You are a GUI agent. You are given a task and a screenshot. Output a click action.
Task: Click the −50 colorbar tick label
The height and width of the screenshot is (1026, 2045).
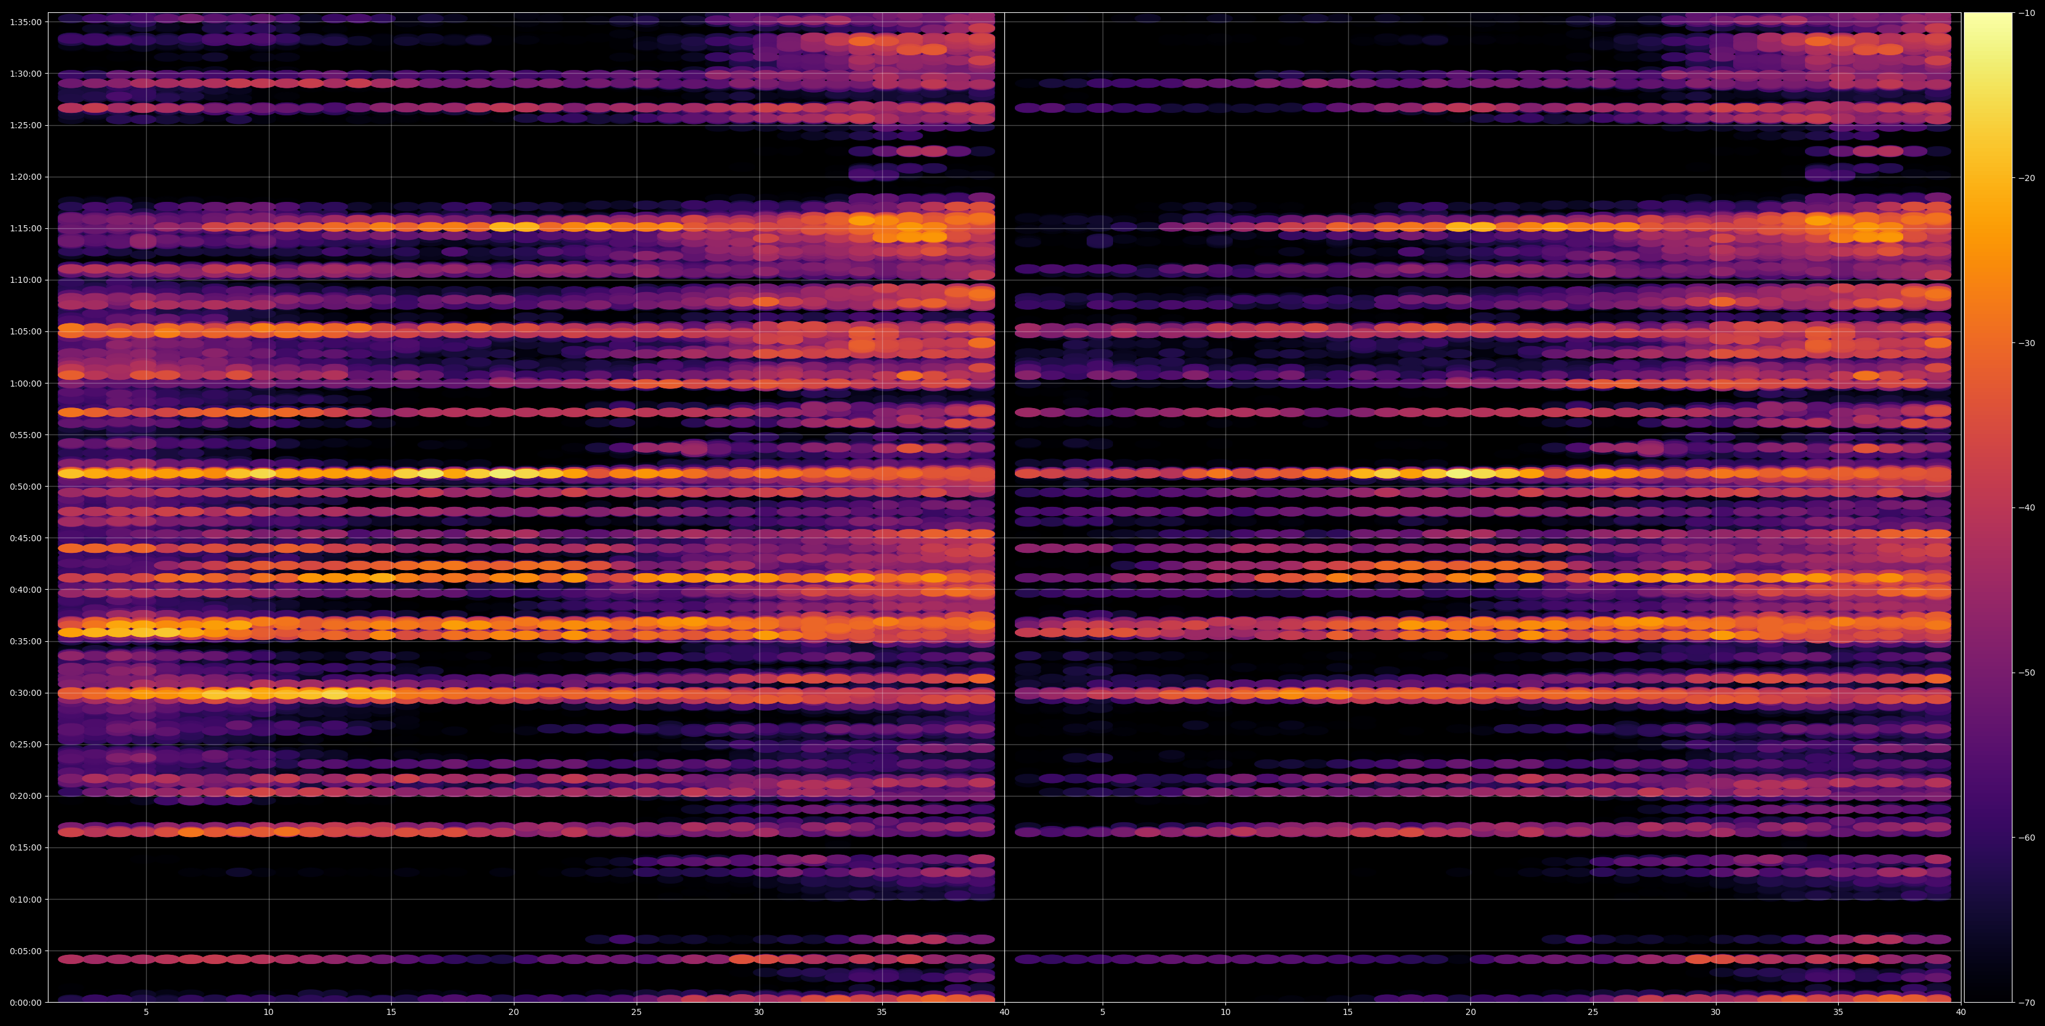point(2027,673)
